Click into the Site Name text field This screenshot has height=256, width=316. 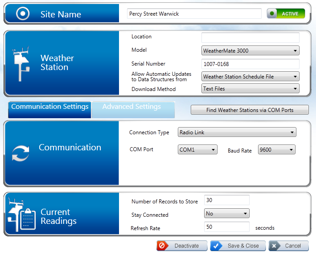(194, 14)
